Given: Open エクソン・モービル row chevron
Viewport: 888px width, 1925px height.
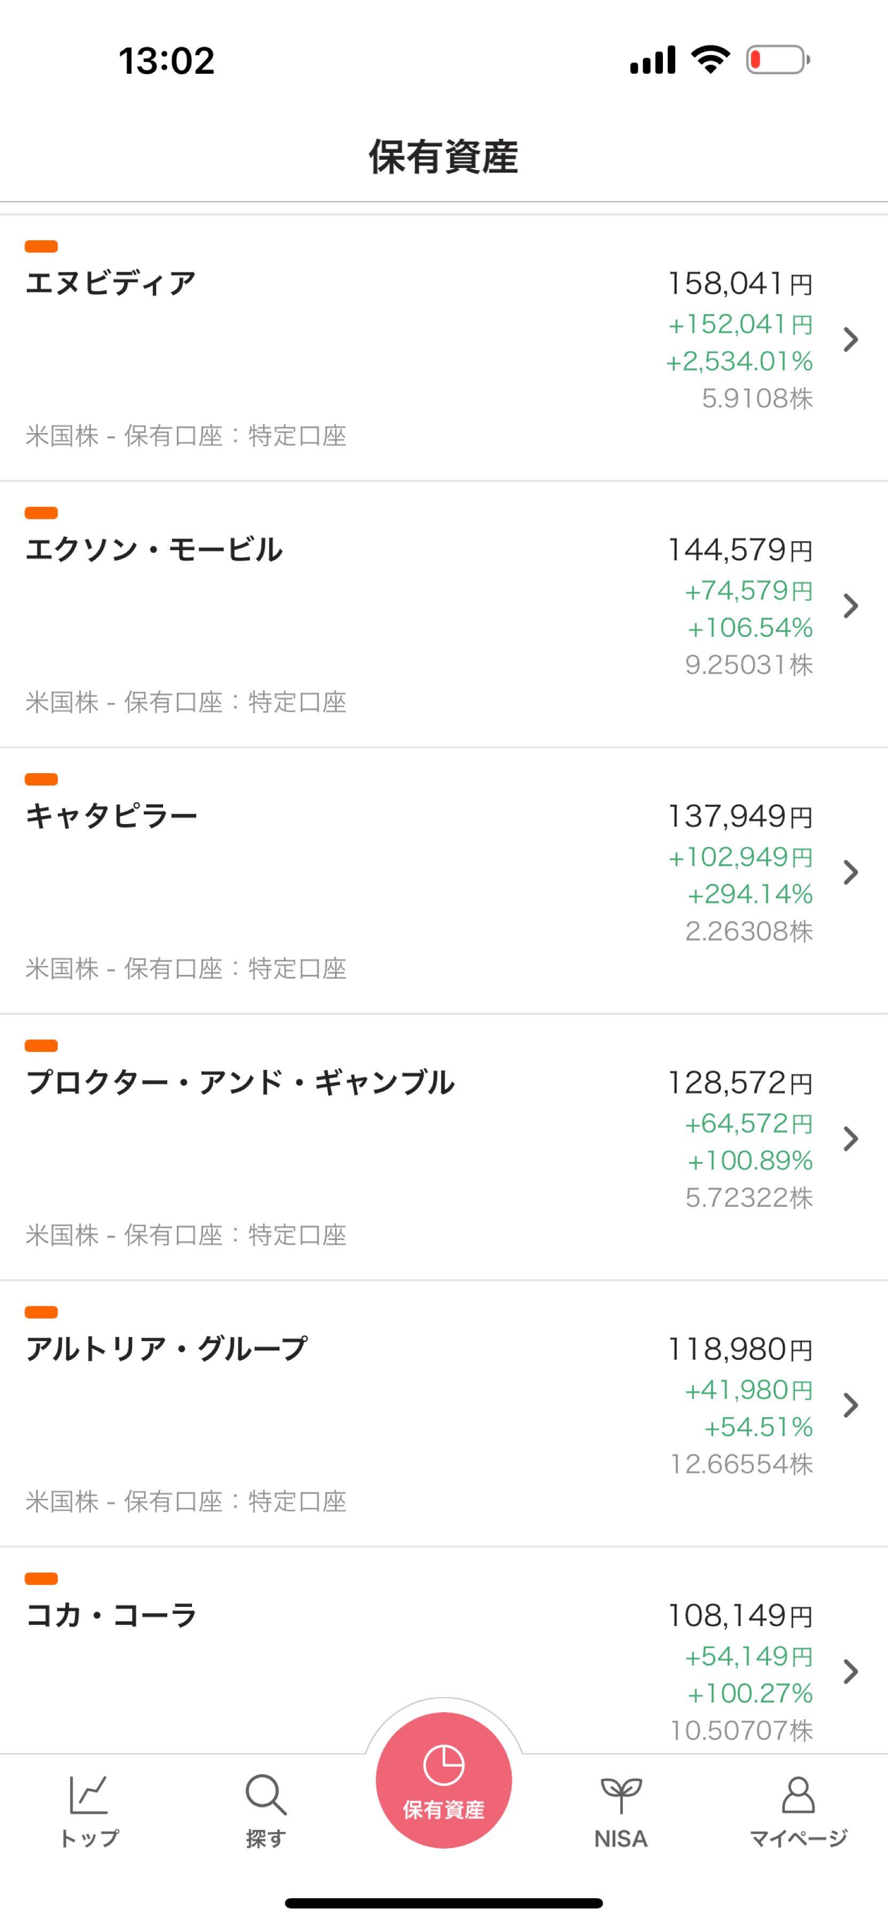Looking at the screenshot, I should tap(851, 606).
